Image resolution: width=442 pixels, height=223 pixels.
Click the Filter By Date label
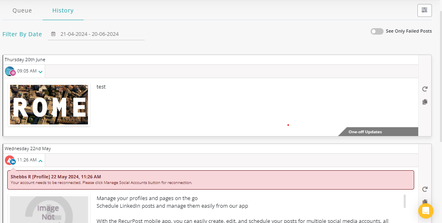click(x=22, y=34)
